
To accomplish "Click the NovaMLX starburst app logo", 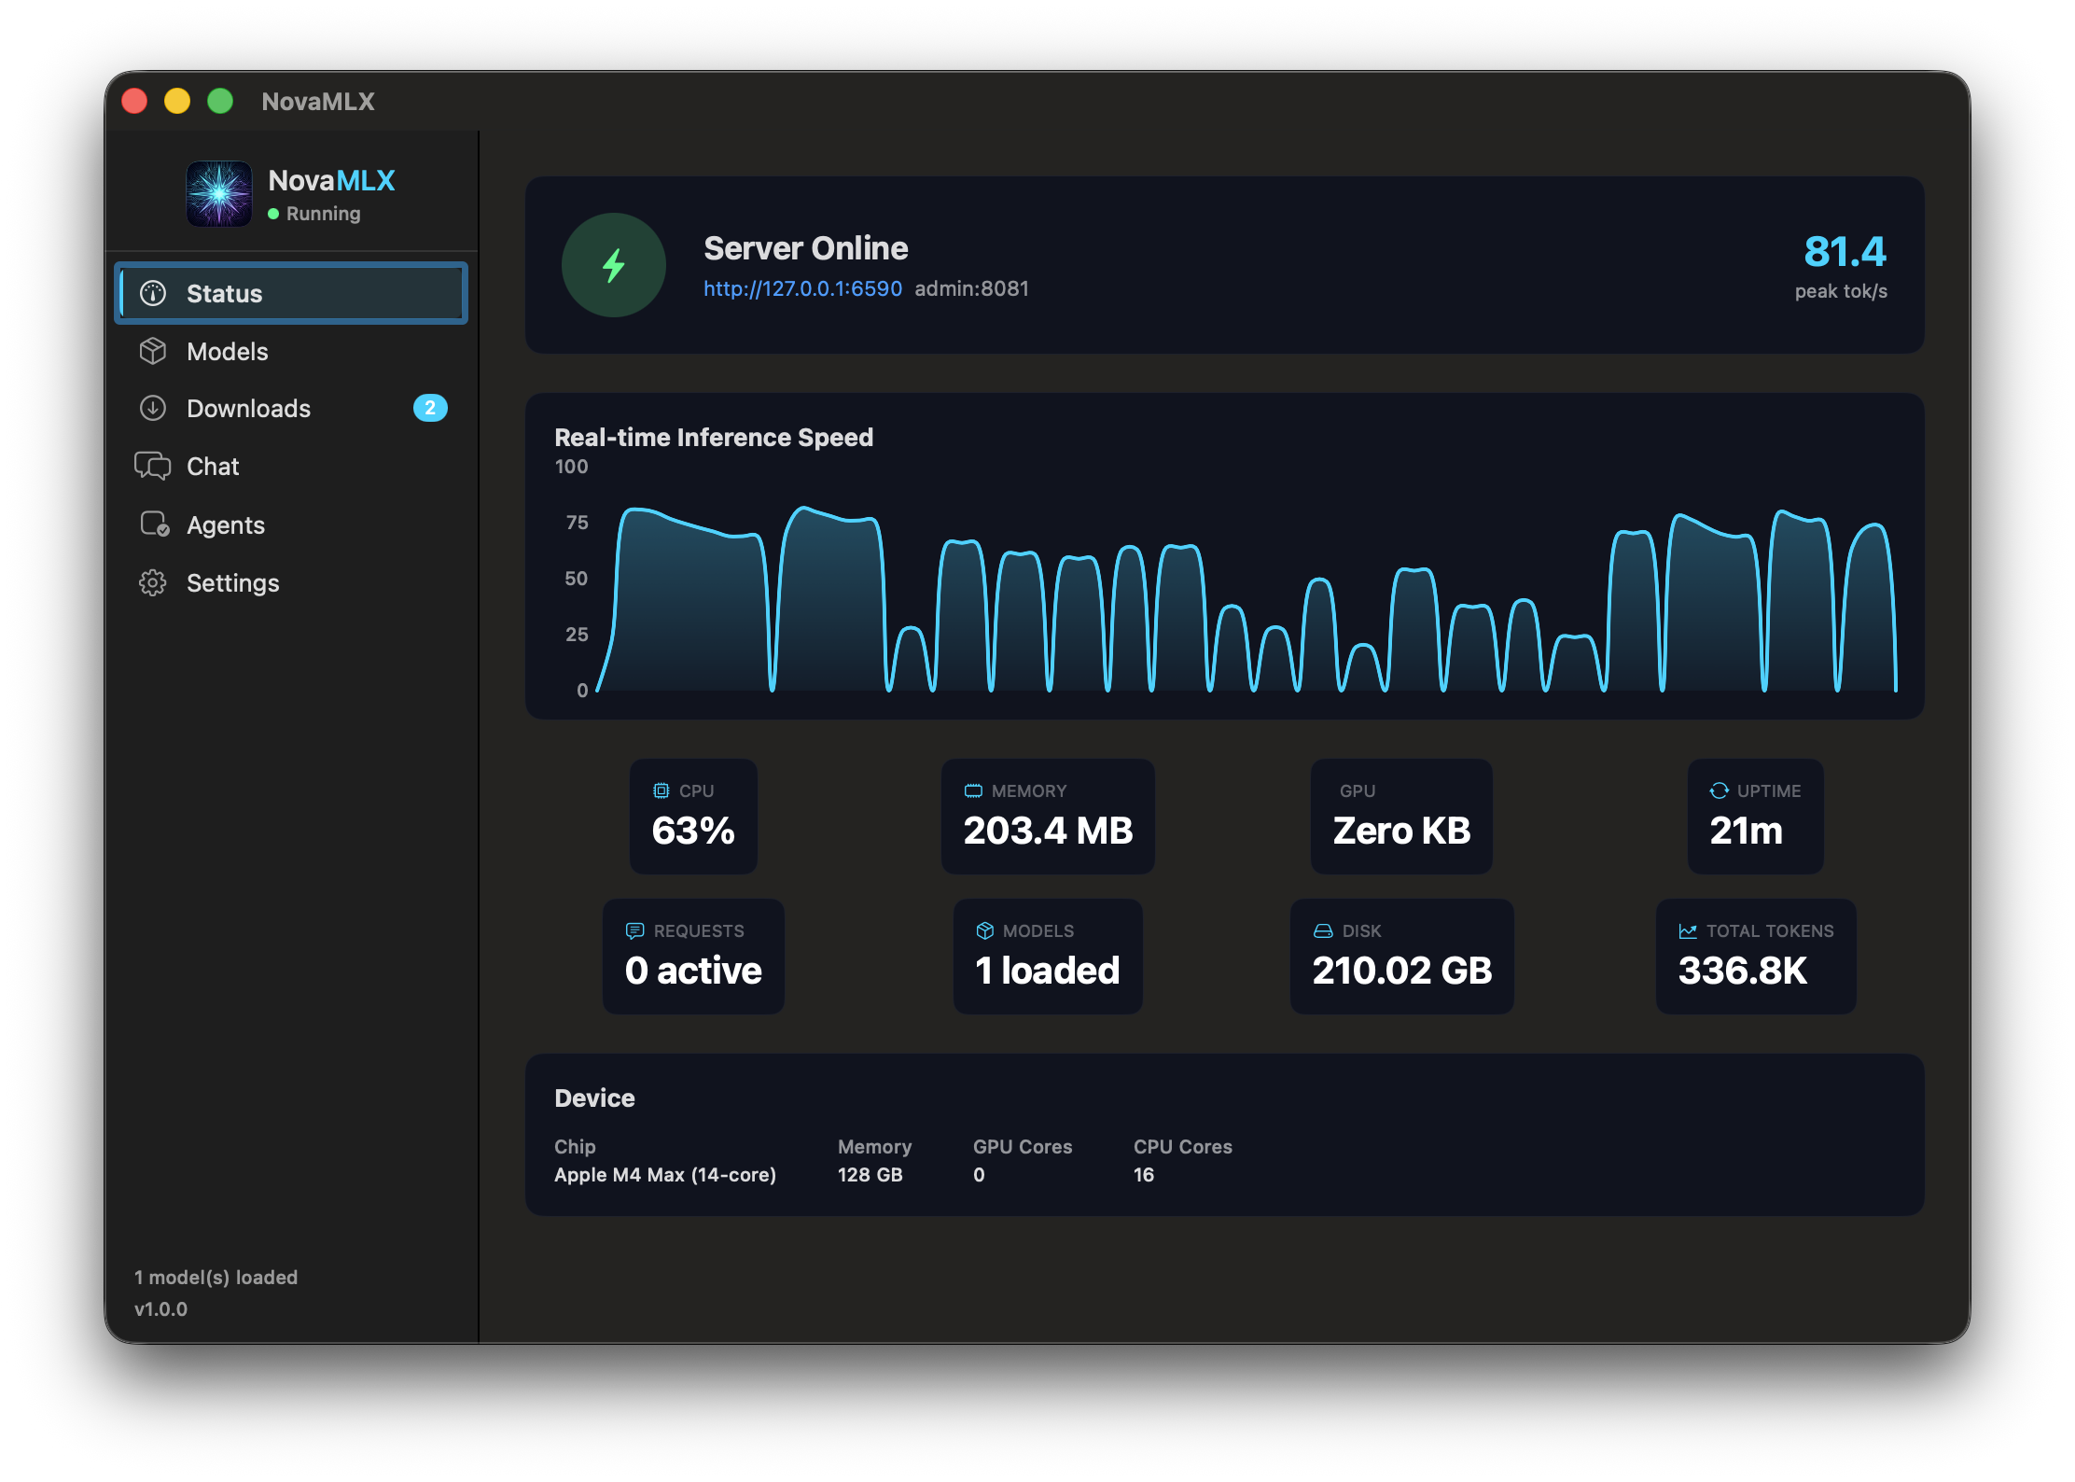I will click(x=219, y=194).
